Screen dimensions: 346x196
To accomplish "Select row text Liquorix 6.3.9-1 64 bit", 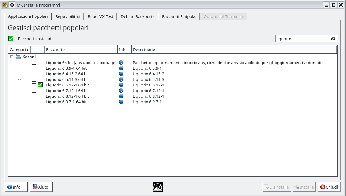I will click(66, 68).
